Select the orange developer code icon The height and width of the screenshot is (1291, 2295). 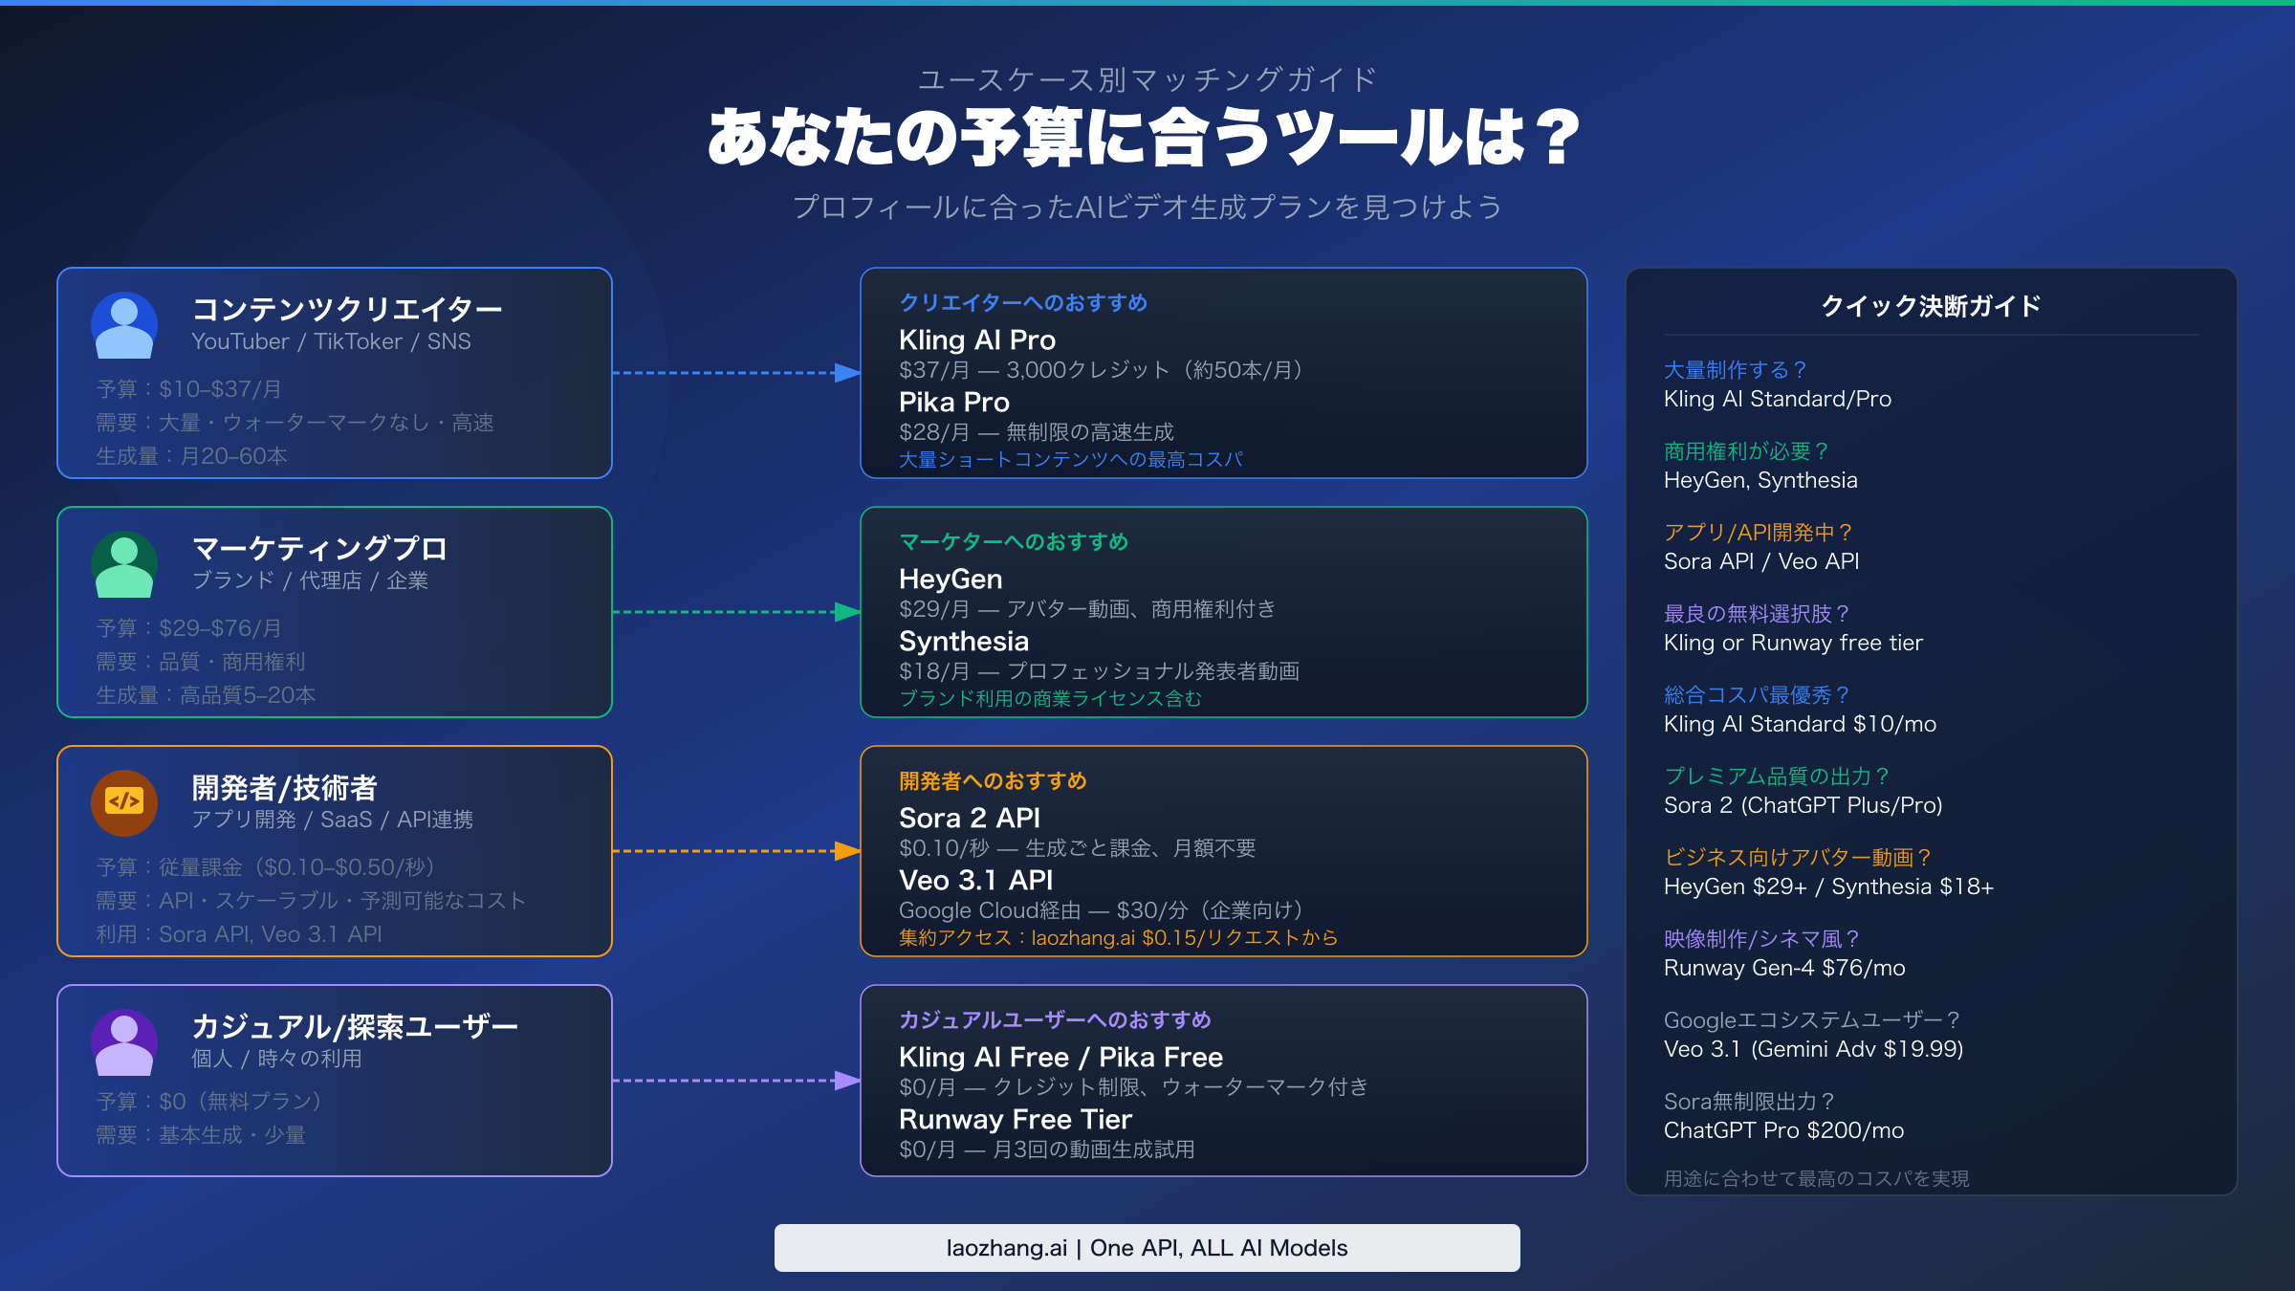click(x=124, y=802)
